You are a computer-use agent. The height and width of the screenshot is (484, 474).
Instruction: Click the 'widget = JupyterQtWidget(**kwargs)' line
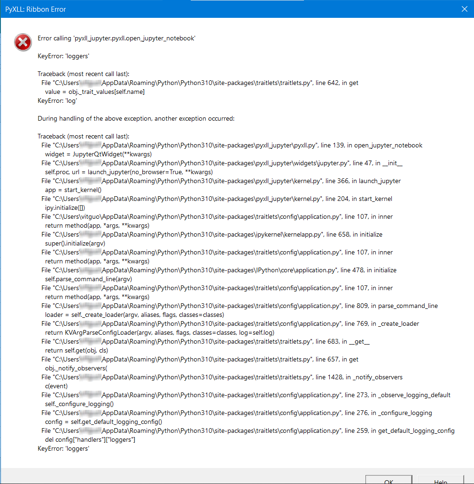98,154
